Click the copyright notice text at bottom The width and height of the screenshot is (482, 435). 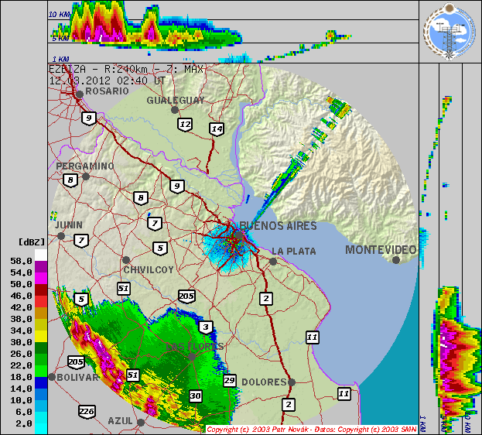tap(312, 430)
